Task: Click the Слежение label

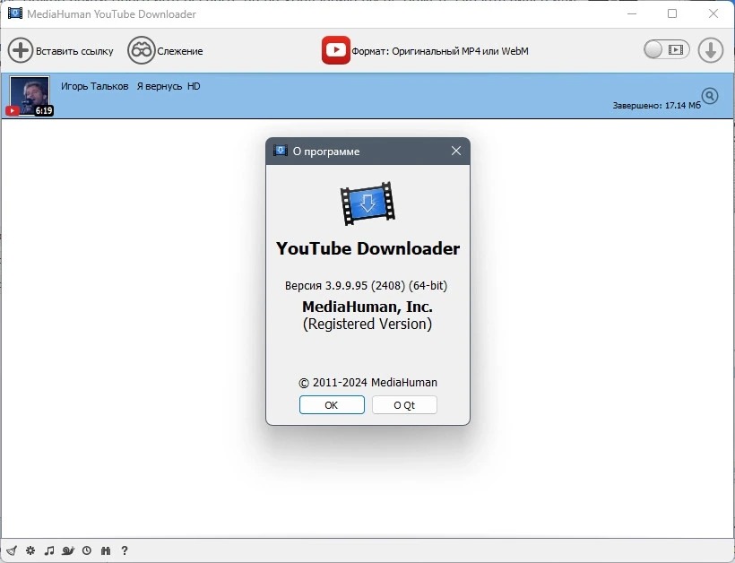Action: tap(180, 51)
